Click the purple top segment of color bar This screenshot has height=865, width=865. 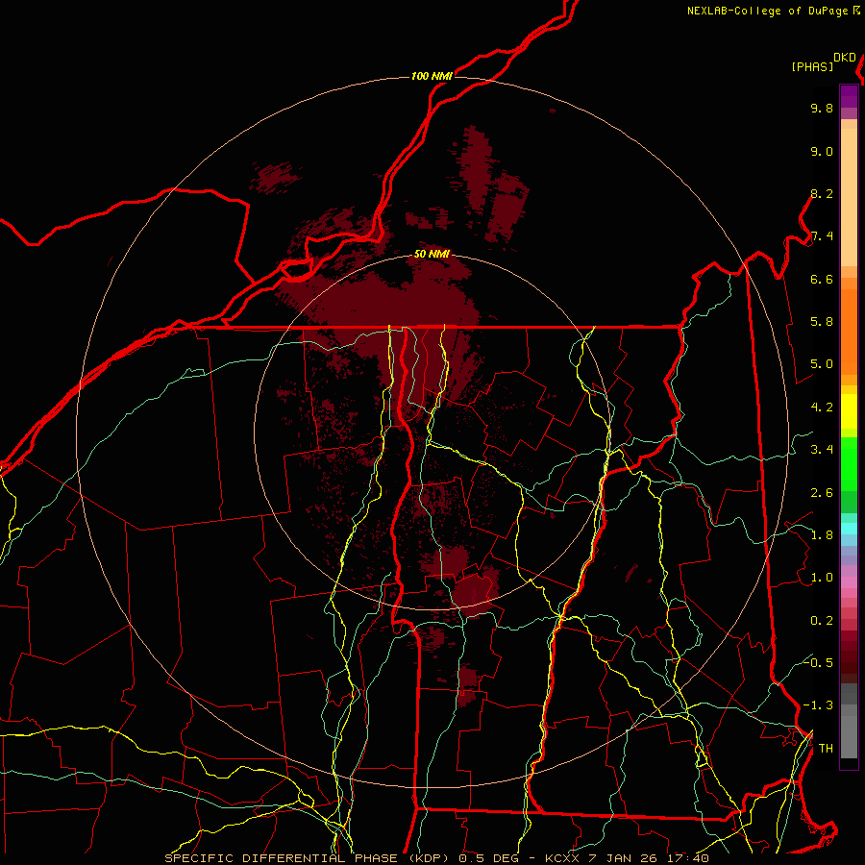849,96
